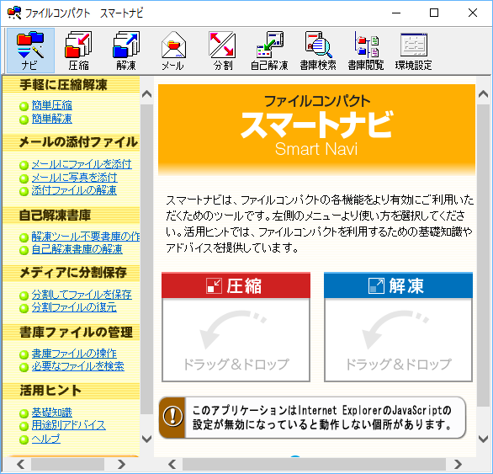Click the left panel horizontal scrollbar thumb
The width and height of the screenshot is (493, 474).
click(x=67, y=464)
